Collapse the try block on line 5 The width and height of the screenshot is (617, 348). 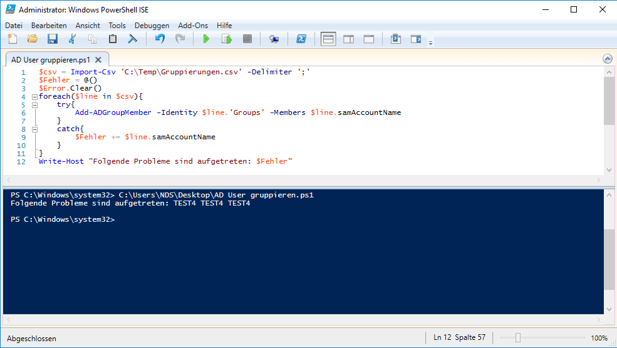34,105
